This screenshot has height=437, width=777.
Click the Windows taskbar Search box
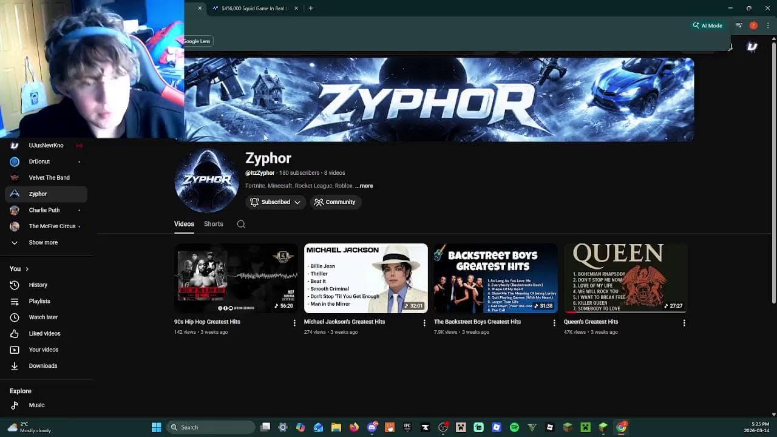[x=211, y=427]
